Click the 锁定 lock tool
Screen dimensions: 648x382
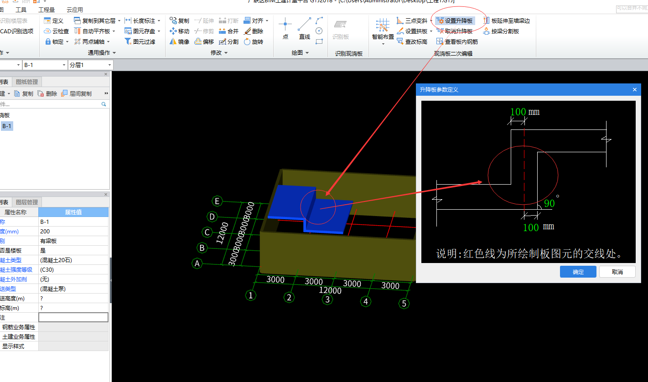pyautogui.click(x=54, y=41)
